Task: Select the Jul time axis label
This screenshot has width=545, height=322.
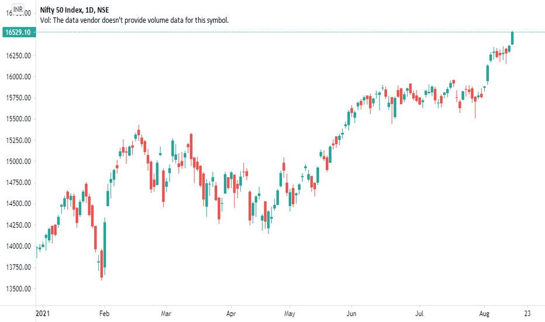Action: (x=419, y=313)
